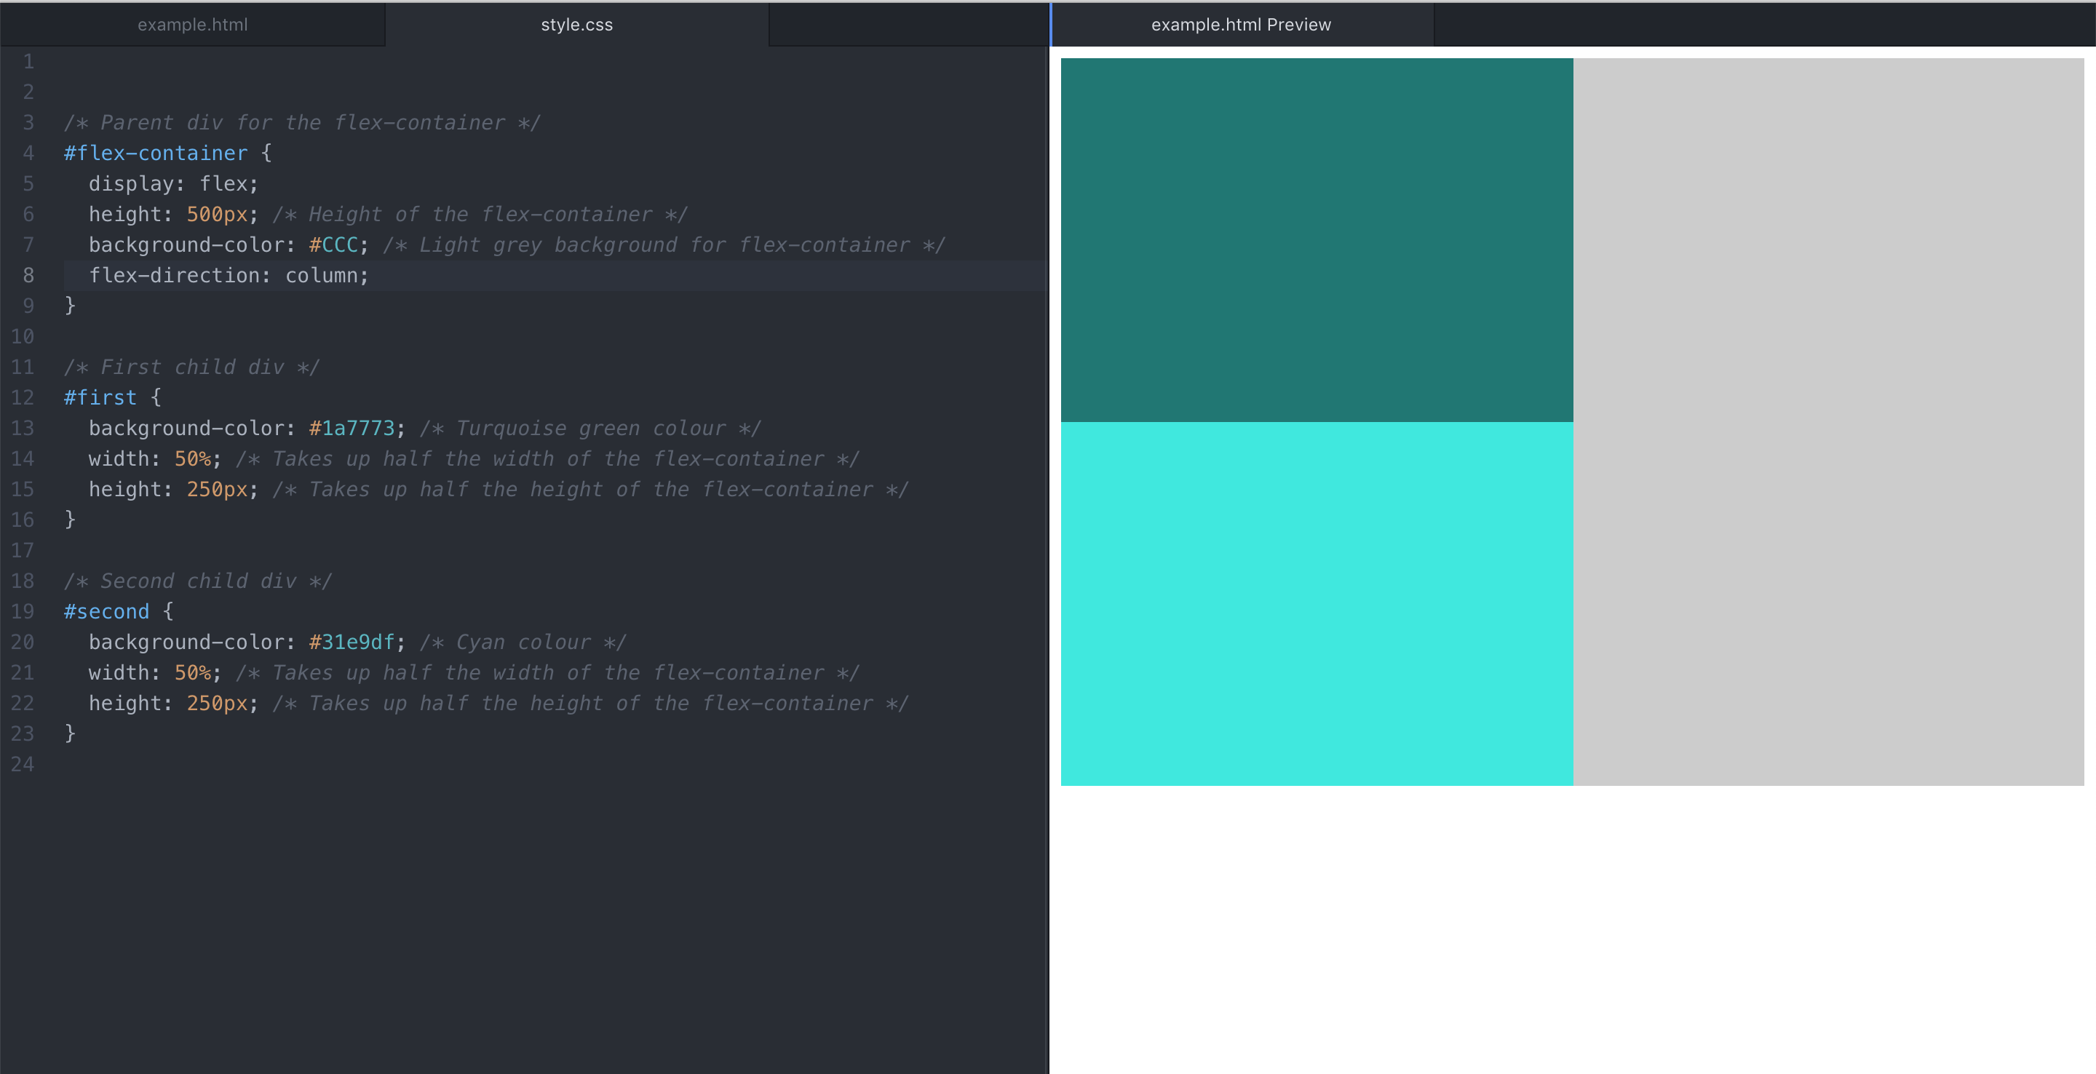Select the style.css tab
This screenshot has height=1074, width=2096.
[x=576, y=25]
